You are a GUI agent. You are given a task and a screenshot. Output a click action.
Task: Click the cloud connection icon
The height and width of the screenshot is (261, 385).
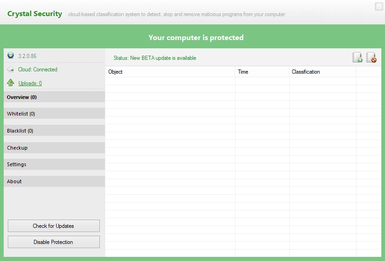coord(11,70)
